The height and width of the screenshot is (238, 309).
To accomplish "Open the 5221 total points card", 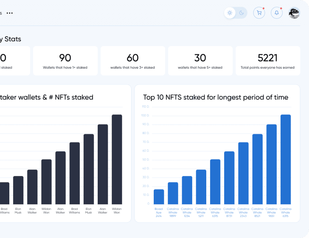I will coord(268,60).
